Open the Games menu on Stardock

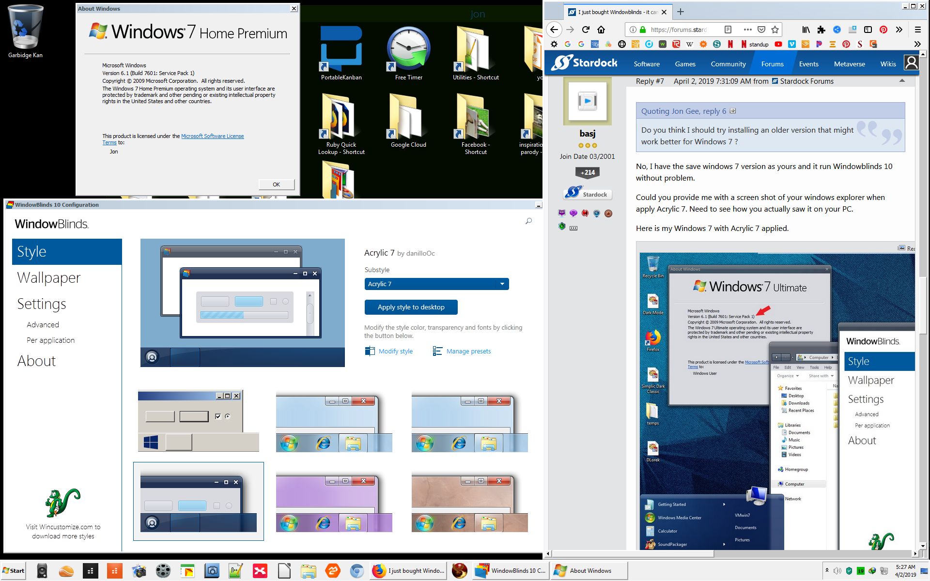click(685, 64)
